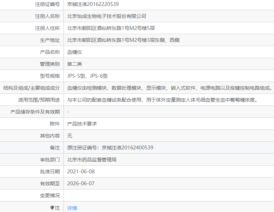Click registrant name 北京怡成生物电子技术股份有限公司
This screenshot has width=274, height=212.
[x=106, y=16]
